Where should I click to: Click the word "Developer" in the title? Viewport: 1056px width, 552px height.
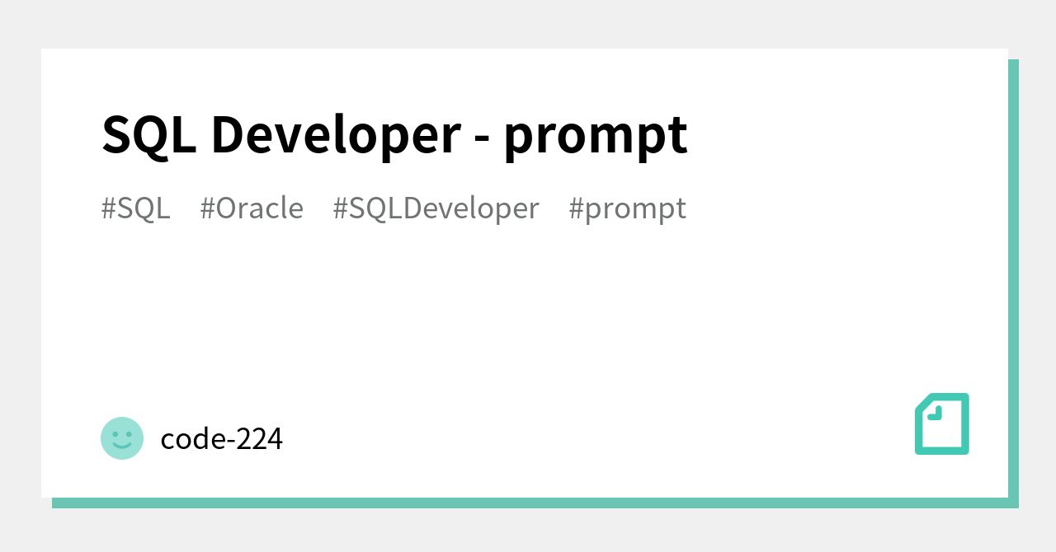click(x=335, y=134)
